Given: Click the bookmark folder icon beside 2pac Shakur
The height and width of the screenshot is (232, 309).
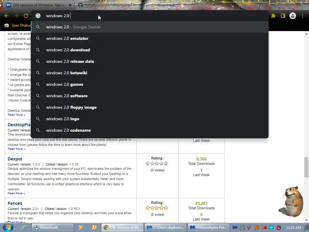Looking at the screenshot, I should (7, 25).
